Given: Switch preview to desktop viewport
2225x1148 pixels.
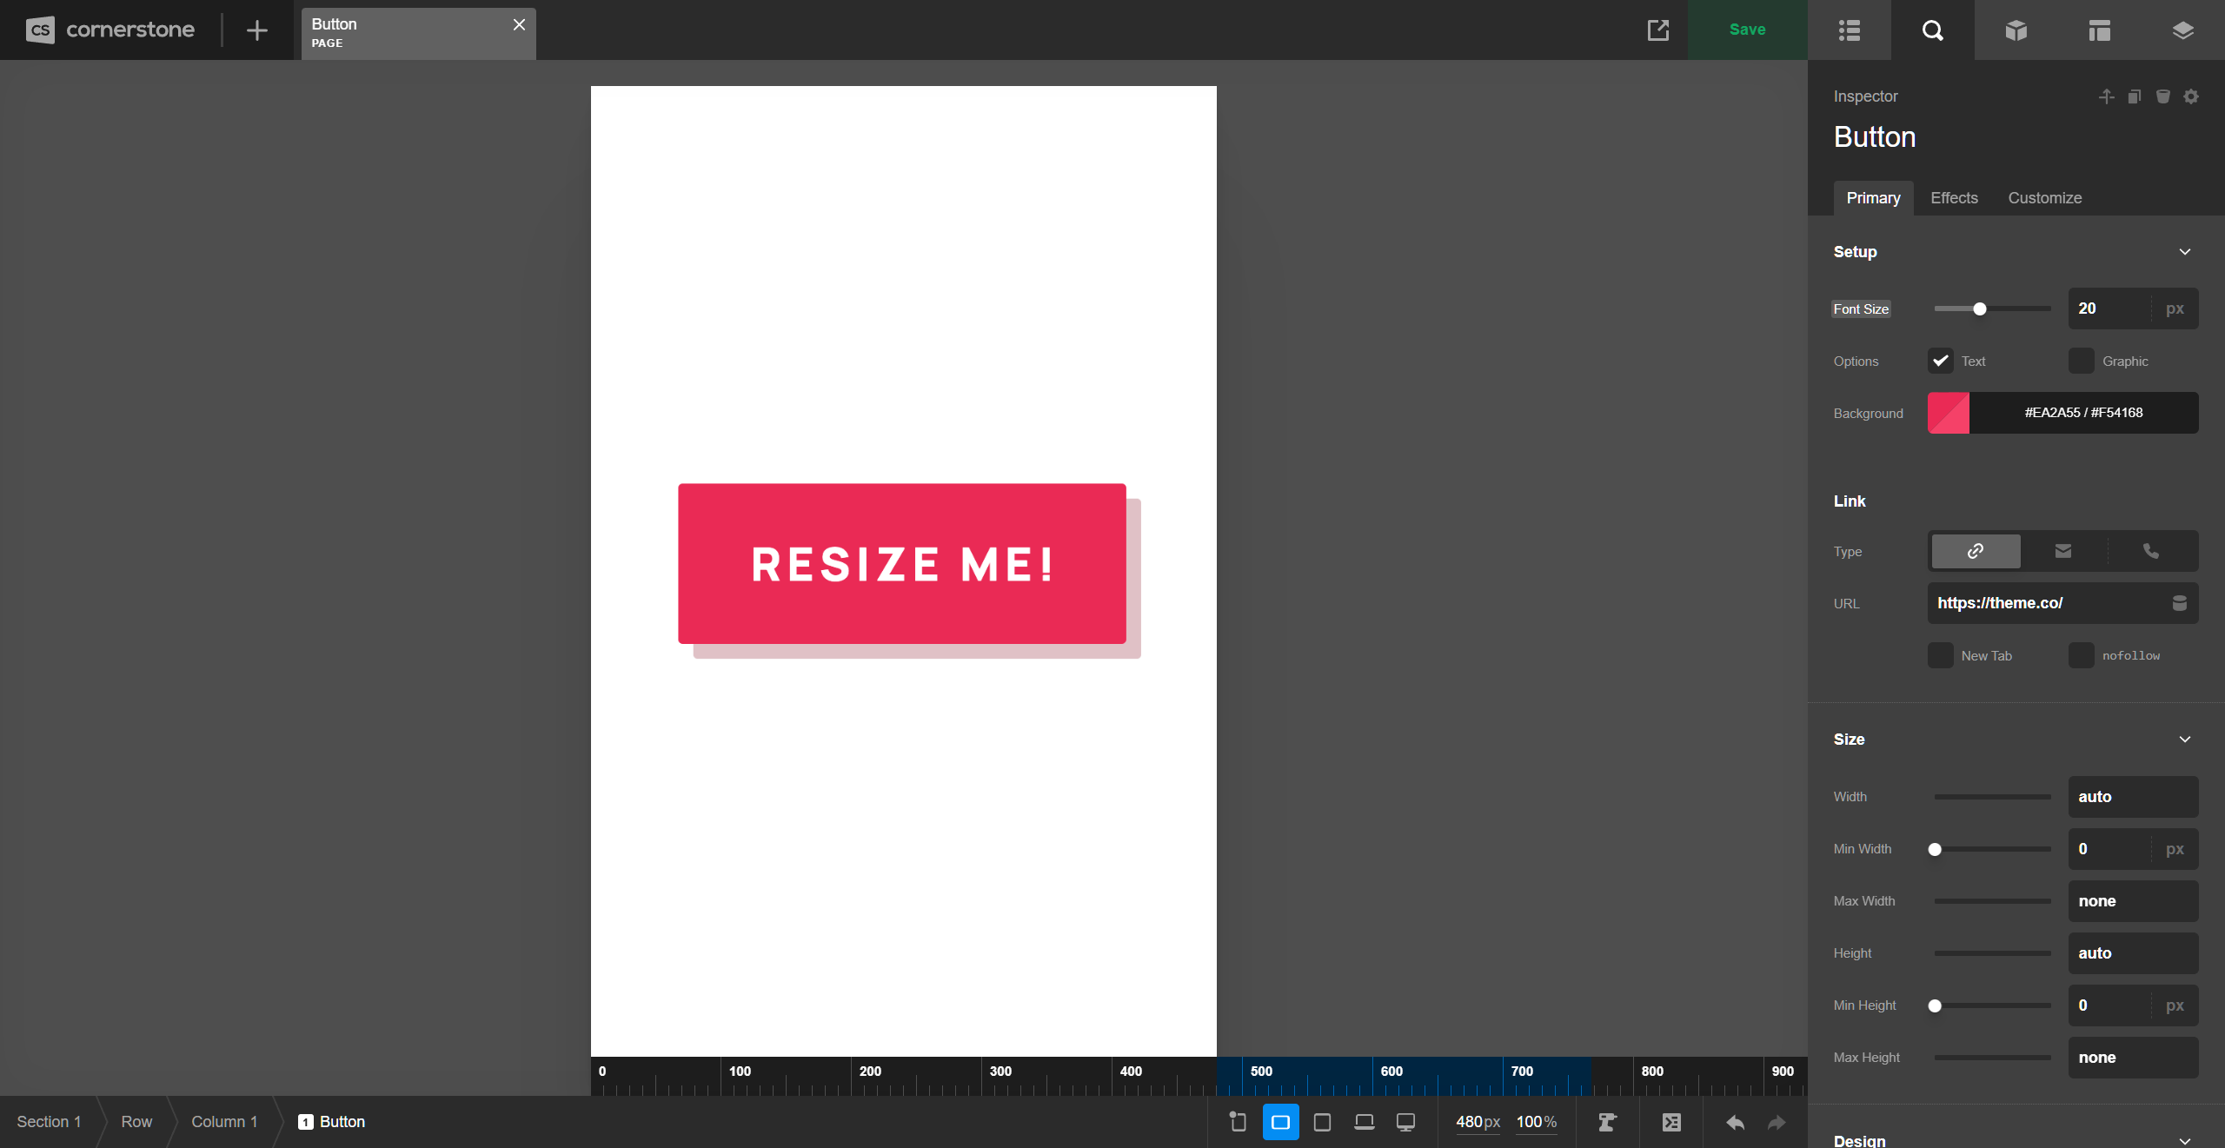Looking at the screenshot, I should pos(1405,1121).
